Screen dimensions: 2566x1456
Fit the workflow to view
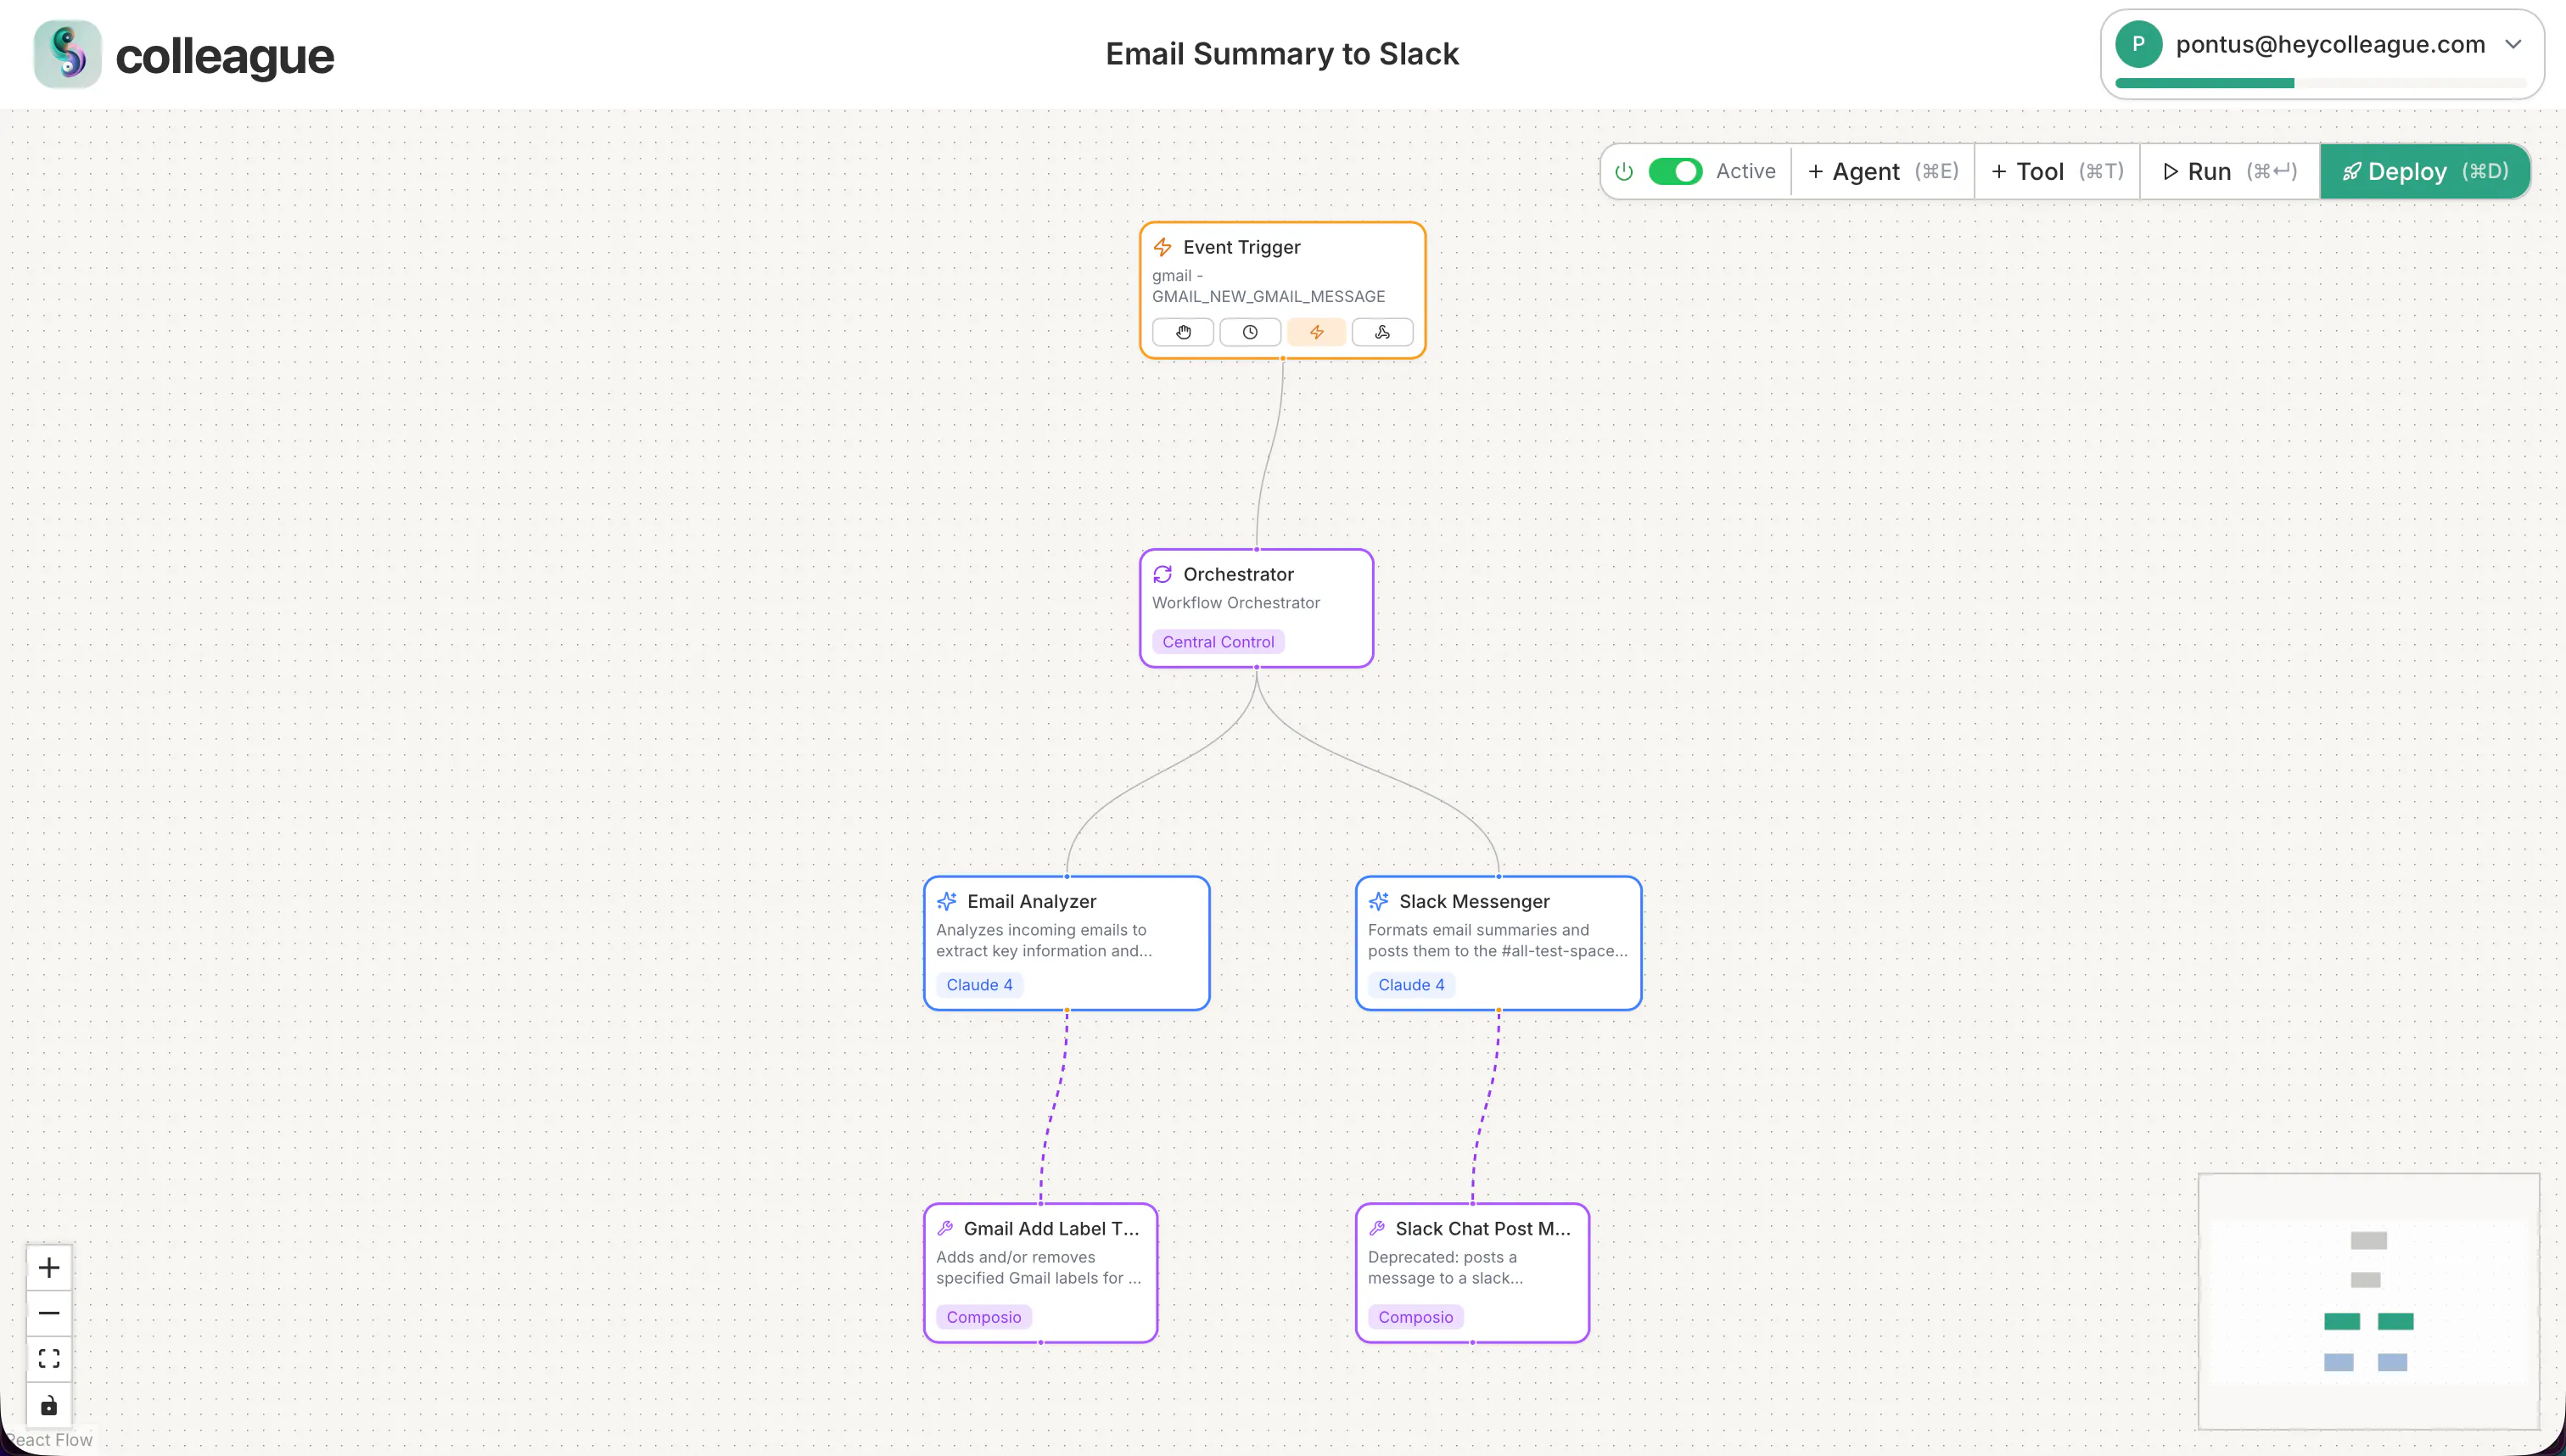click(49, 1358)
